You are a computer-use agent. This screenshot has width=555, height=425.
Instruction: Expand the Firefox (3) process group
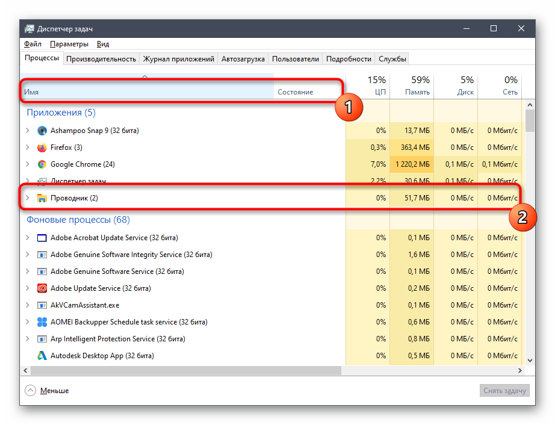28,147
